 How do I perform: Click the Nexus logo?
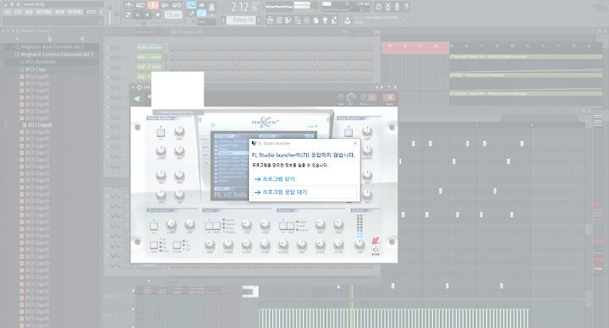tap(266, 123)
